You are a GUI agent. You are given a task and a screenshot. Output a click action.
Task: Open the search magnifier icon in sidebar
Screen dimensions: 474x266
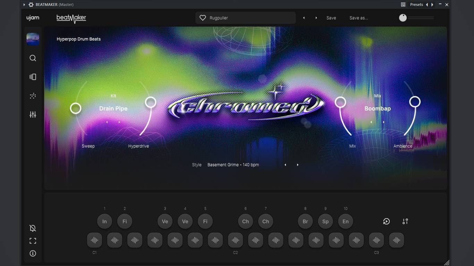33,58
